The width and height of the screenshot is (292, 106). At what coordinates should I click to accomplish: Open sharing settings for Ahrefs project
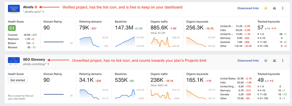click(x=274, y=8)
